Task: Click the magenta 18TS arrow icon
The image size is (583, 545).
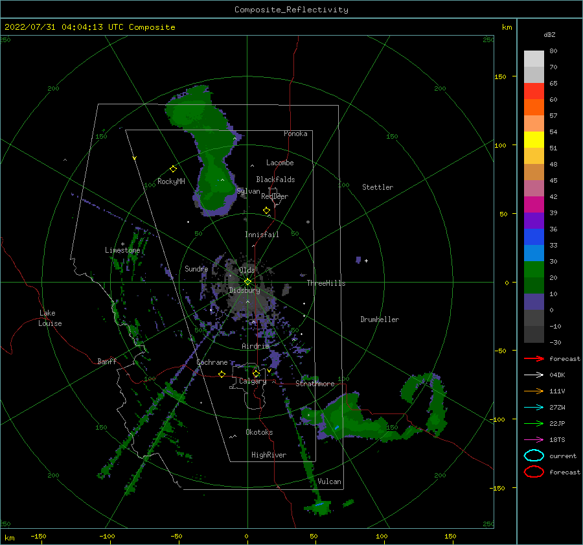Action: point(534,440)
